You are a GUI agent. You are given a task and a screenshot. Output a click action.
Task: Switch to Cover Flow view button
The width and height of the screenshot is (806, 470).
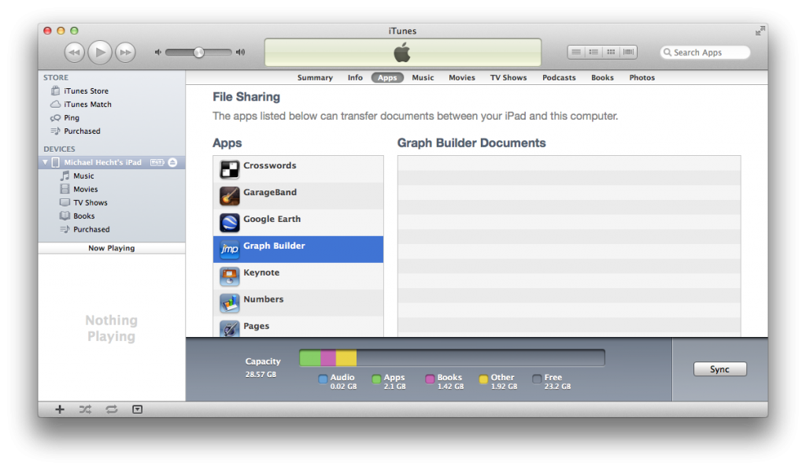pos(628,52)
